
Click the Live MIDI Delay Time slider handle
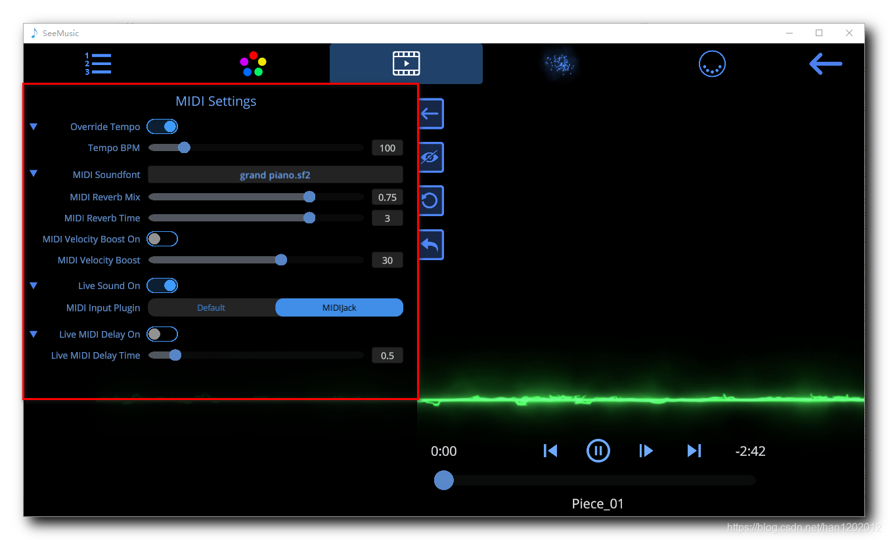pyautogui.click(x=175, y=355)
